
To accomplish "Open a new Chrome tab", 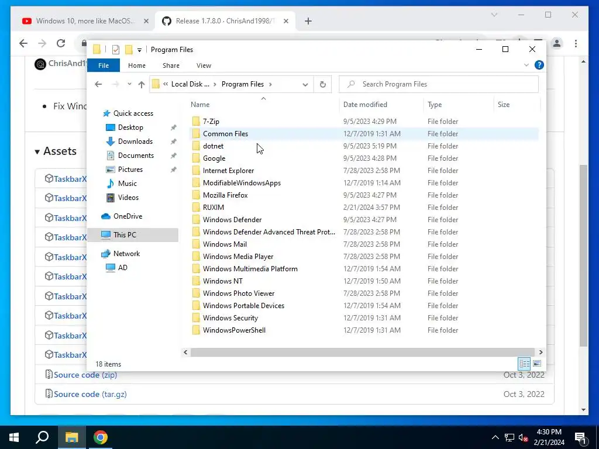I will point(308,22).
